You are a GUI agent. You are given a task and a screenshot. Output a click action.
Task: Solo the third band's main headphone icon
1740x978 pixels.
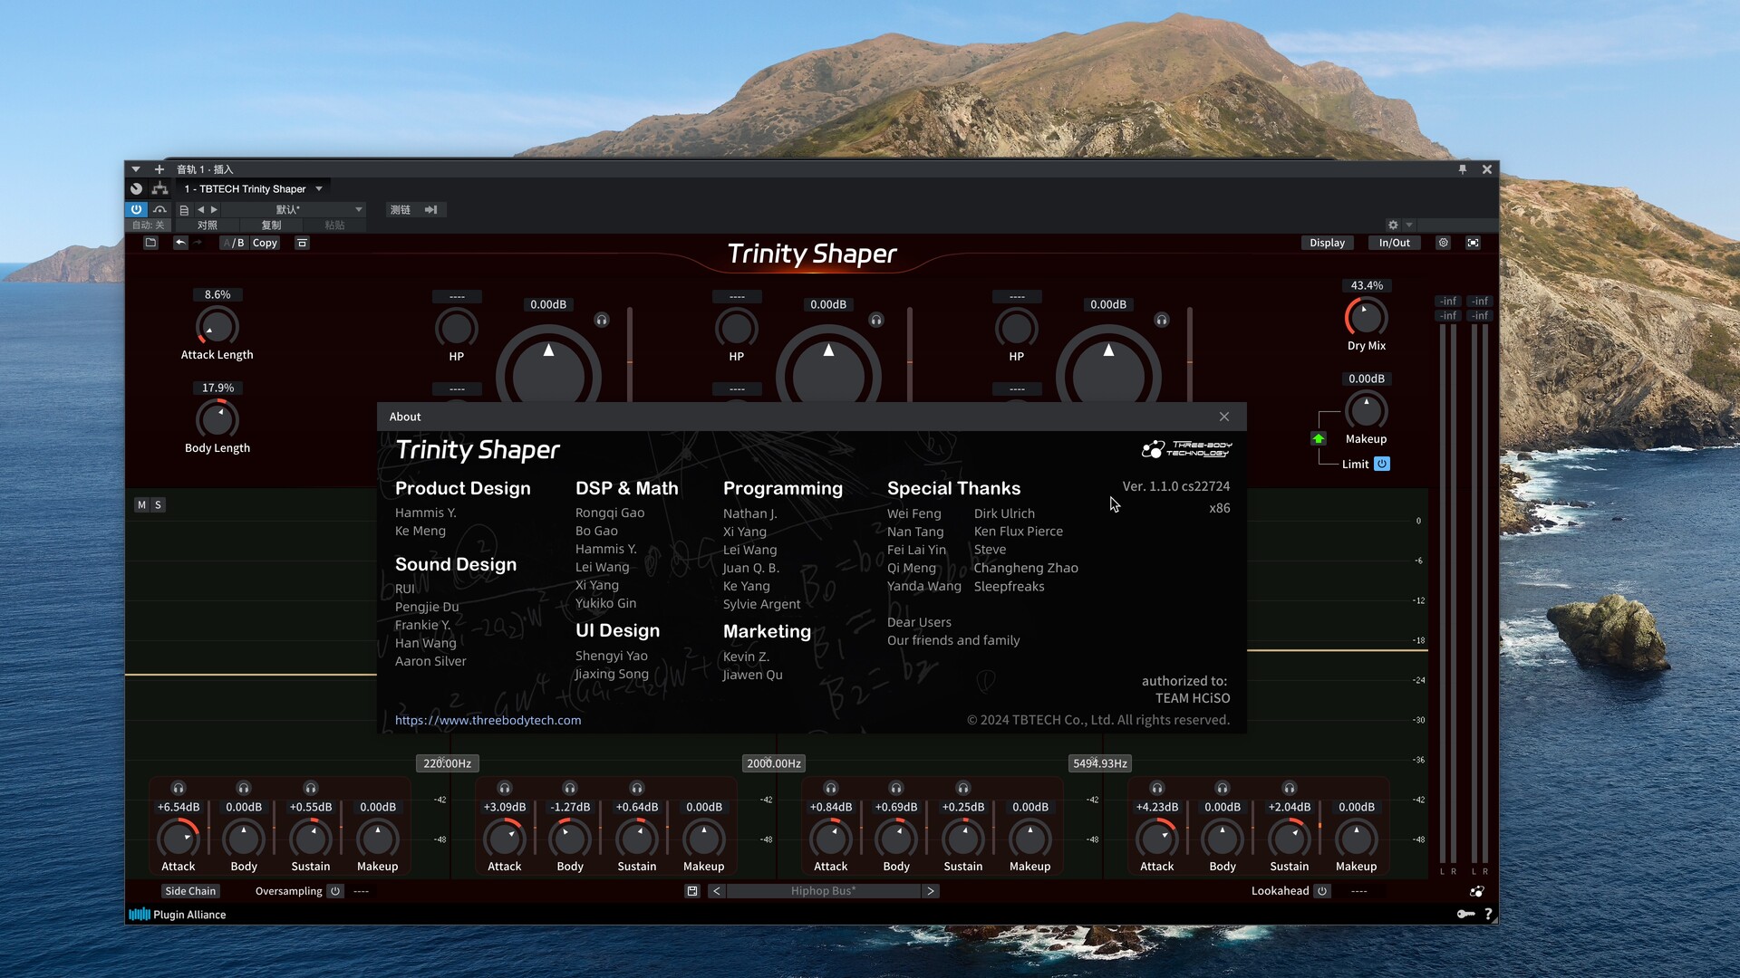pyautogui.click(x=1162, y=320)
